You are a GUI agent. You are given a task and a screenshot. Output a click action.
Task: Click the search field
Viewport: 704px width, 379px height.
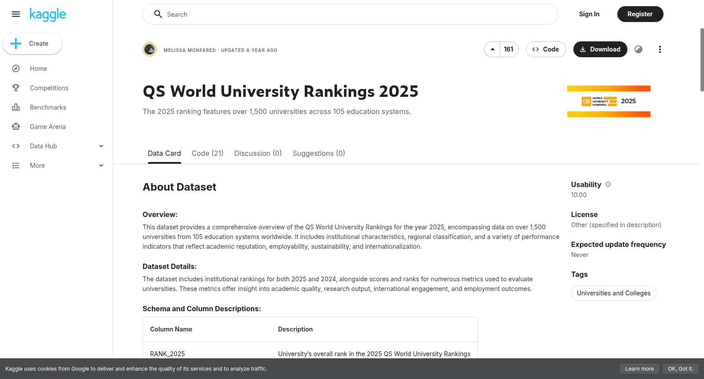tap(350, 14)
